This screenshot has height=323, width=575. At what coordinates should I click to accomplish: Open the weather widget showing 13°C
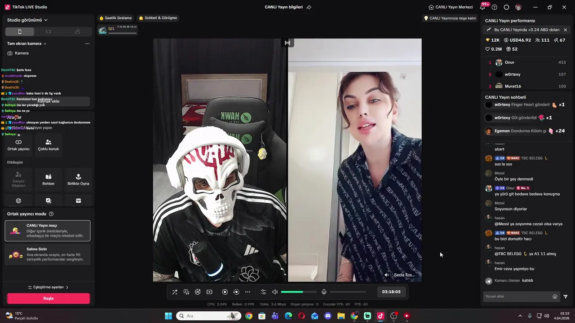[x=22, y=316]
